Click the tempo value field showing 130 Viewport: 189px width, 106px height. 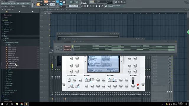(52, 4)
